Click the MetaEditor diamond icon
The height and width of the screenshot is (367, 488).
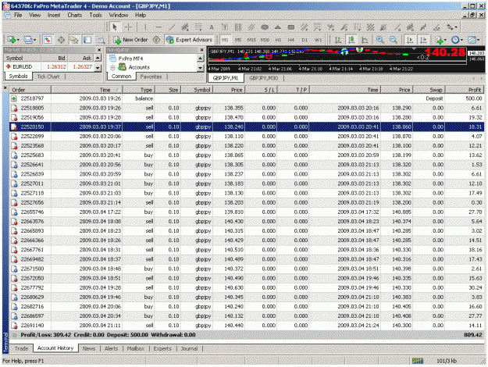coord(156,40)
